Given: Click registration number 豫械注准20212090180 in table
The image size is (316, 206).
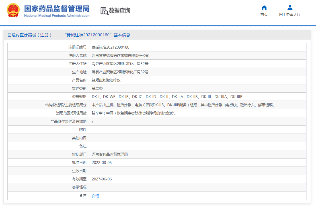Looking at the screenshot, I should tap(110, 47).
